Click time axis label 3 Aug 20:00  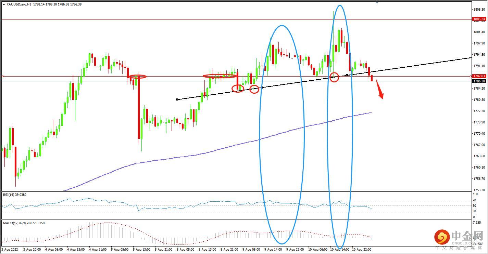point(33,250)
